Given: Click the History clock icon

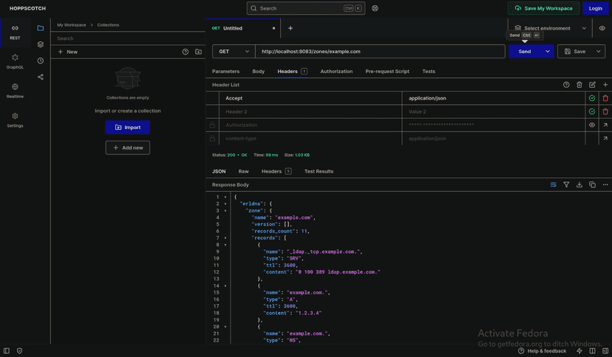Looking at the screenshot, I should point(41,60).
